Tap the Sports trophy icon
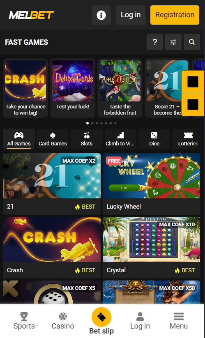 tap(24, 317)
